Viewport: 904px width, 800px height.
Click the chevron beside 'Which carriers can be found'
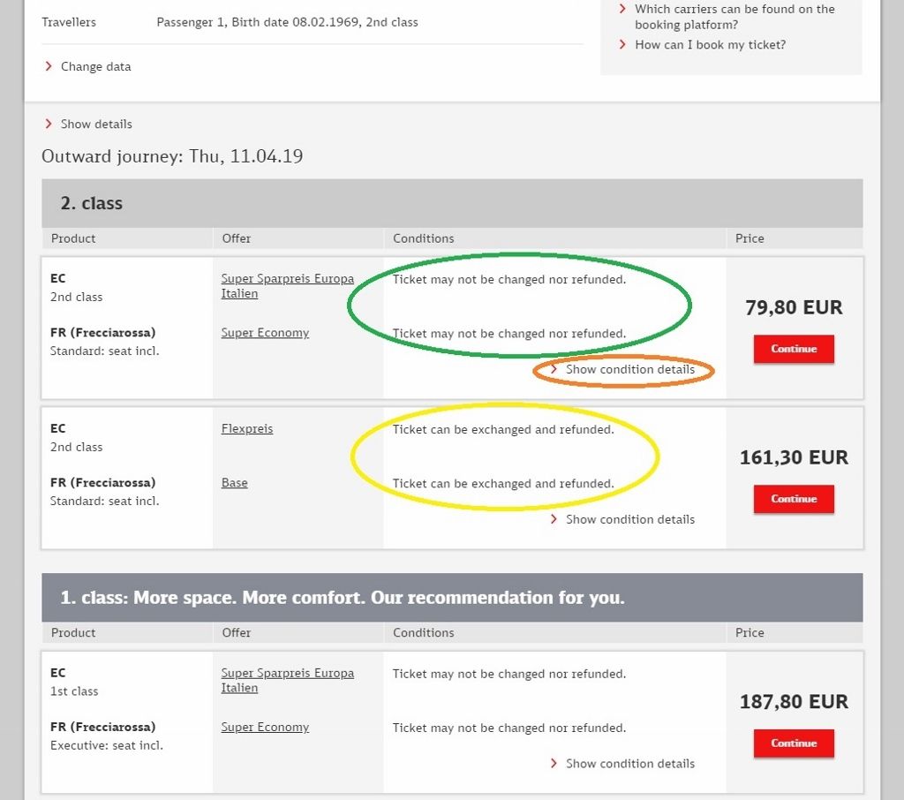tap(622, 9)
